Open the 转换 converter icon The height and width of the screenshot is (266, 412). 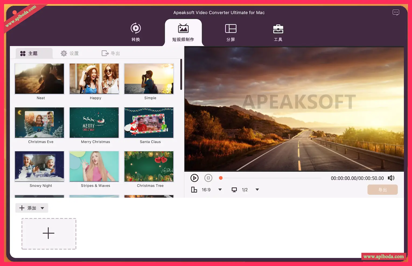click(136, 29)
